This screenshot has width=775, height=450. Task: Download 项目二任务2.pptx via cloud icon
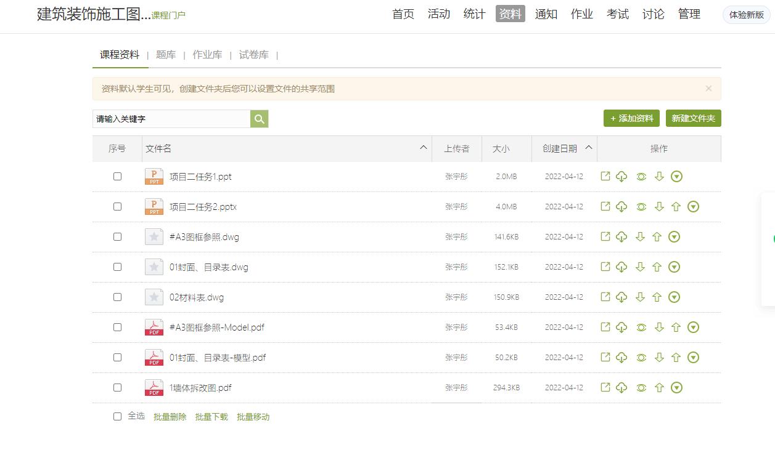click(x=621, y=207)
